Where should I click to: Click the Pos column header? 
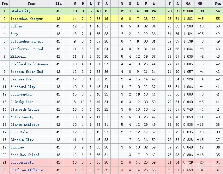pyautogui.click(x=4, y=3)
